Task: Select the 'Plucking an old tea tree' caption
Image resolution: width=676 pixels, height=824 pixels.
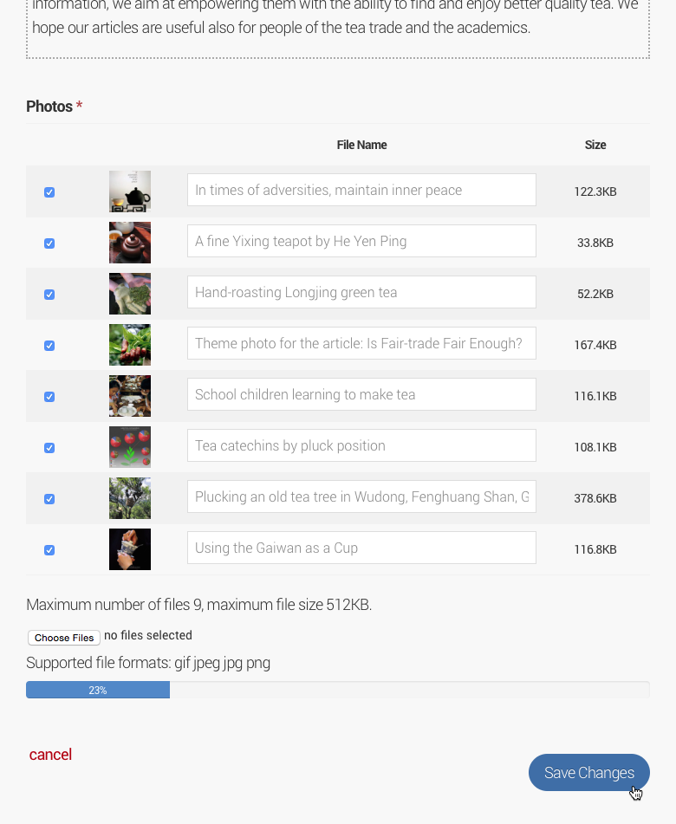Action: [361, 496]
